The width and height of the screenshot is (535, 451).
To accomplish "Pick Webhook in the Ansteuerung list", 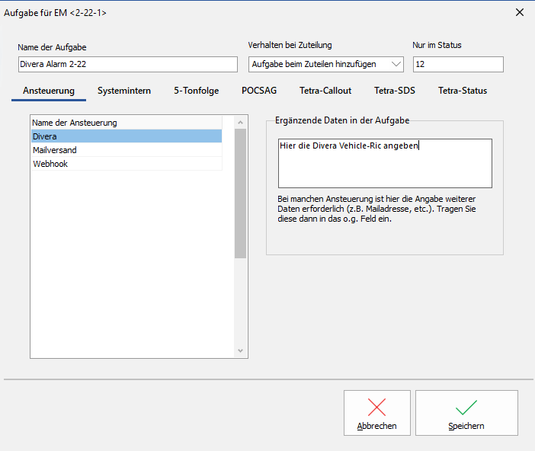I will pyautogui.click(x=126, y=164).
